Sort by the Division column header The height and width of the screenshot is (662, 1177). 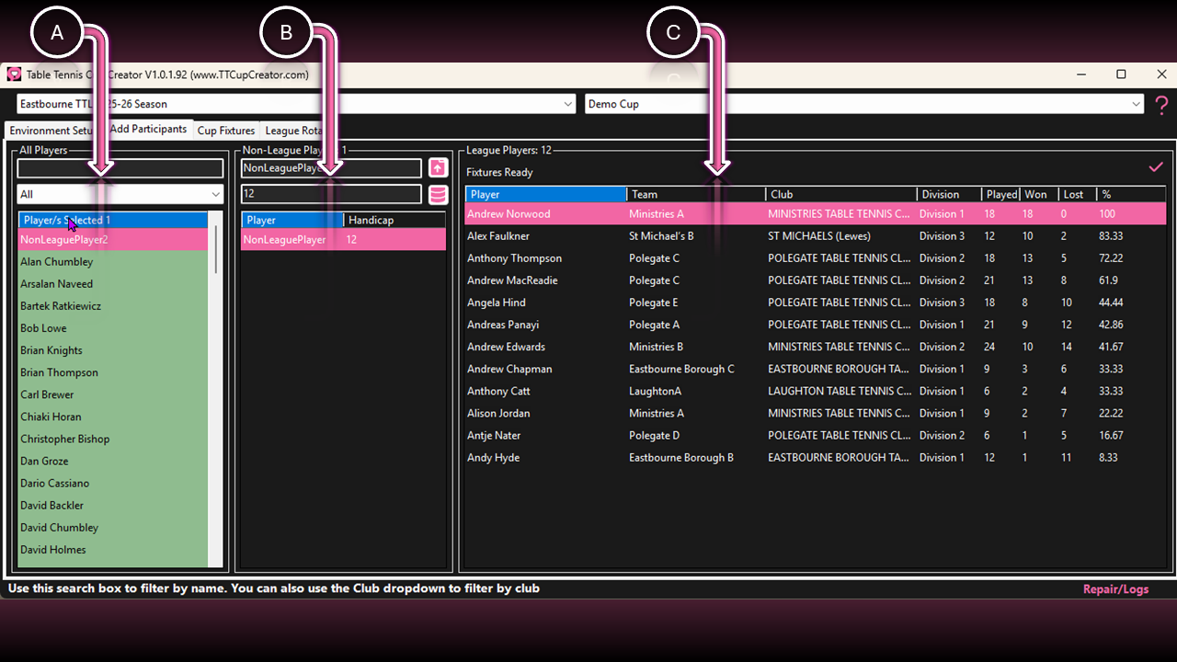(949, 194)
